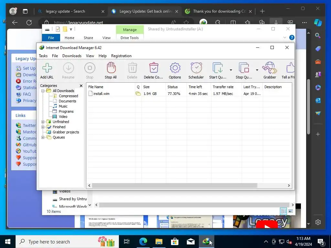Click the Stop All hand icon

pyautogui.click(x=111, y=68)
